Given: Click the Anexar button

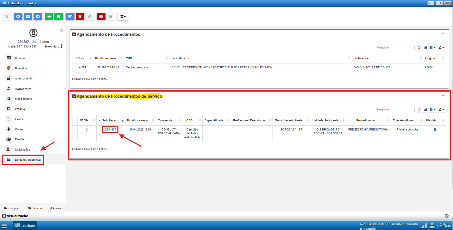Looking at the screenshot, I should tap(56, 208).
